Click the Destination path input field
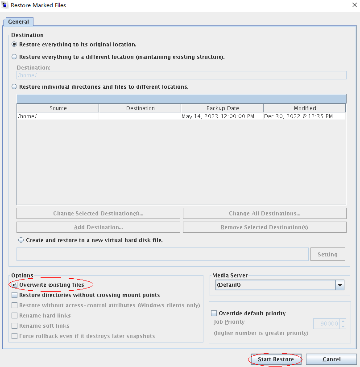360x367 pixels. click(181, 75)
